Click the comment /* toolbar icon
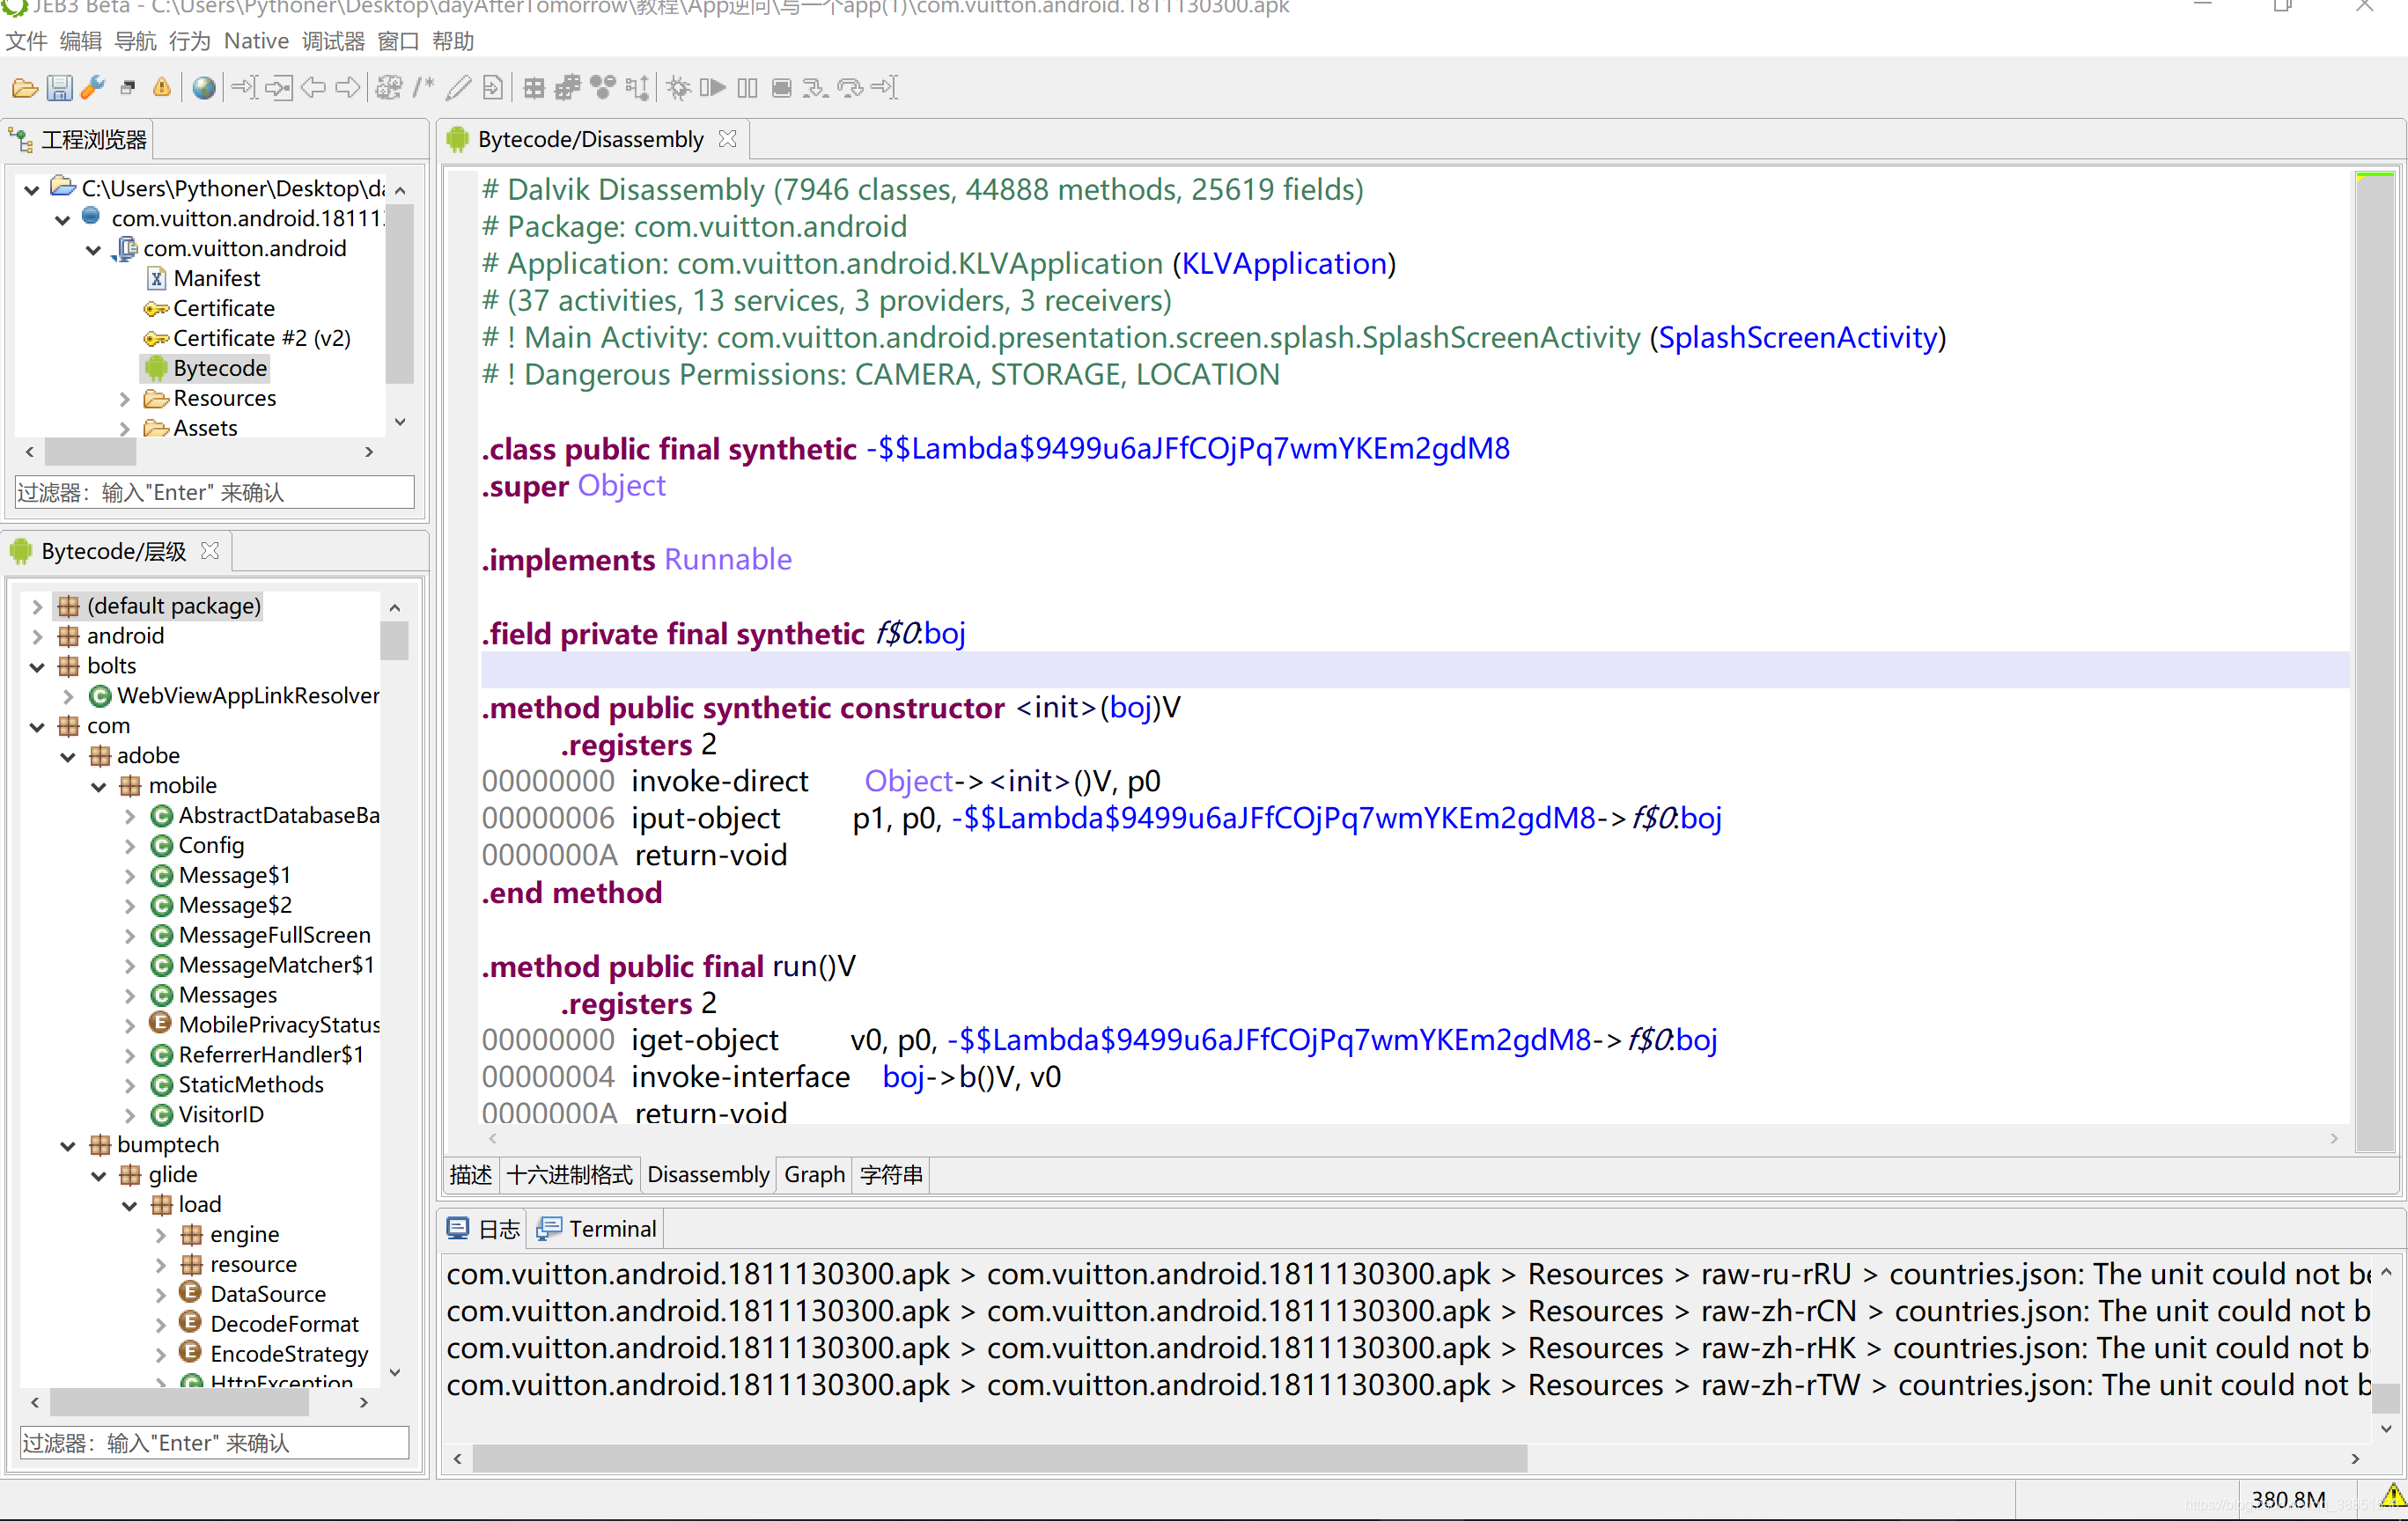 pyautogui.click(x=424, y=88)
